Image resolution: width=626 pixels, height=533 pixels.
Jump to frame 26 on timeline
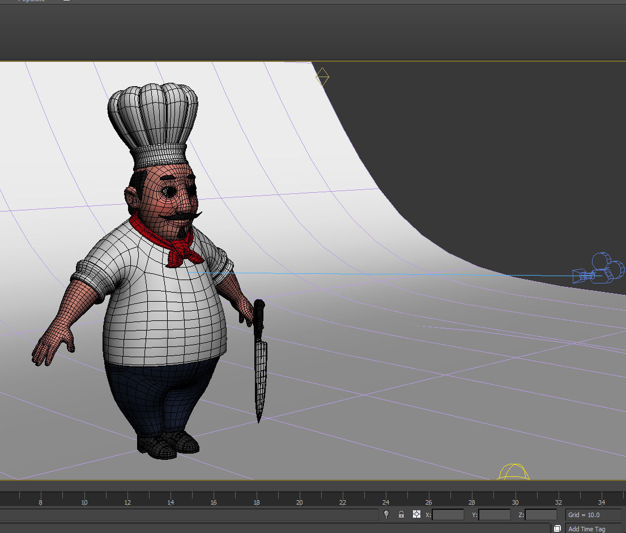pyautogui.click(x=429, y=502)
